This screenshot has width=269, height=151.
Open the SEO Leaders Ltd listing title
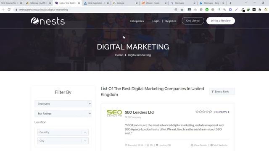coord(139,112)
